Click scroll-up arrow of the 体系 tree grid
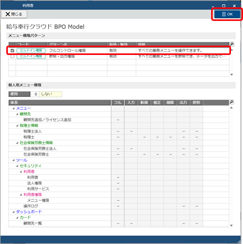This screenshot has width=243, height=244. pyautogui.click(x=232, y=108)
